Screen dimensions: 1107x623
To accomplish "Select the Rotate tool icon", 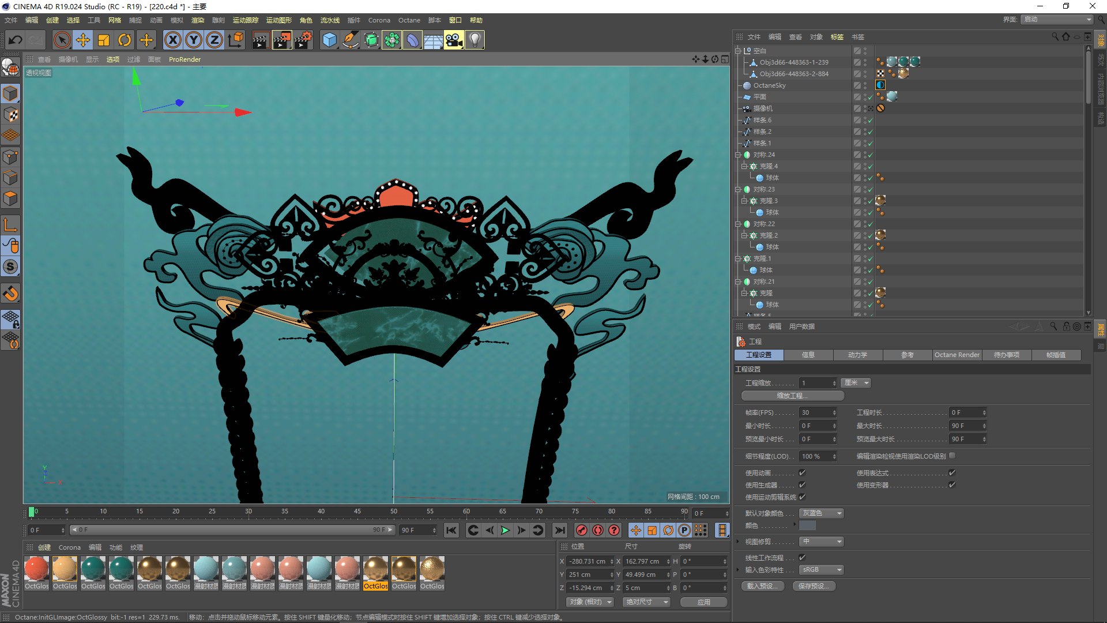I will 125,40.
